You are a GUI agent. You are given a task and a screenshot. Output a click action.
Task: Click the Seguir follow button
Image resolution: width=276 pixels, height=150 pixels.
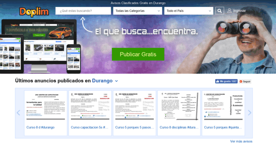coord(245,81)
